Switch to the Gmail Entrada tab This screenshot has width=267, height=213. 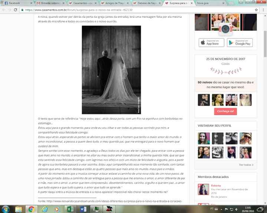50,3
